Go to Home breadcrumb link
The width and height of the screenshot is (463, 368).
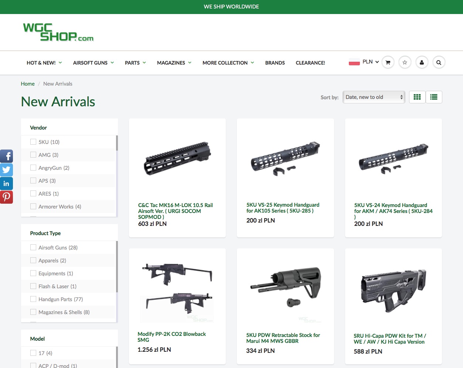tap(28, 84)
